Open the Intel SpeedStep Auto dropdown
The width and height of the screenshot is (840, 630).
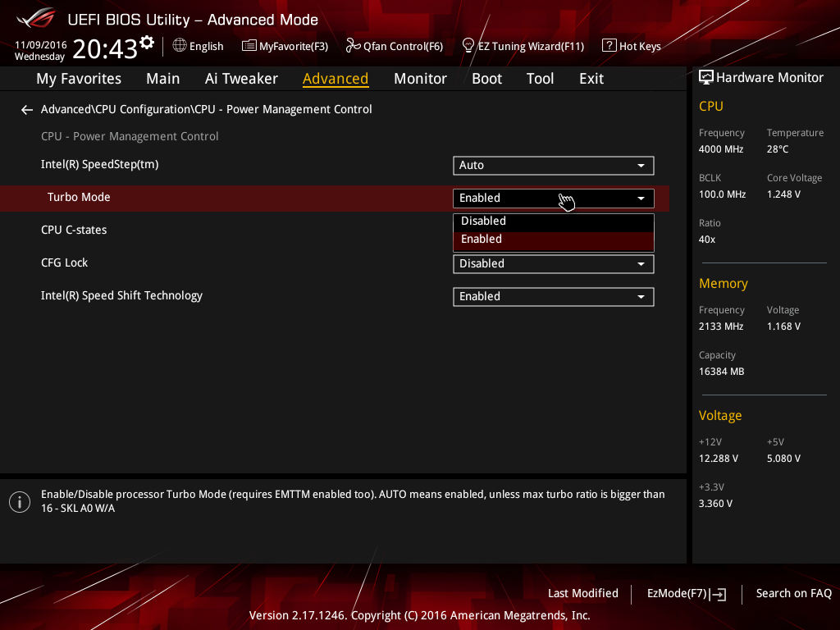[554, 166]
